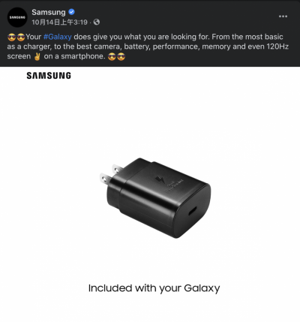Click the sunglasses emojis after 'smartphone.'
This screenshot has width=300, height=322.
coord(116,56)
